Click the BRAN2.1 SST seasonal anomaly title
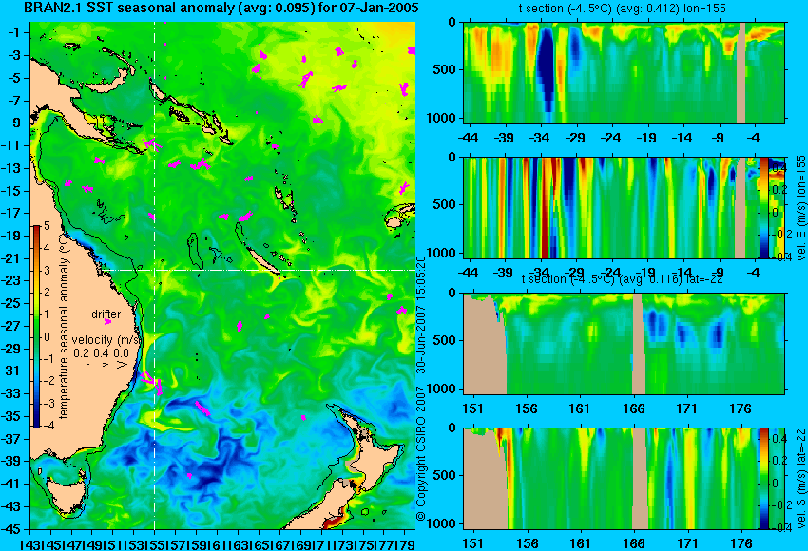808x551 pixels. pos(221,8)
